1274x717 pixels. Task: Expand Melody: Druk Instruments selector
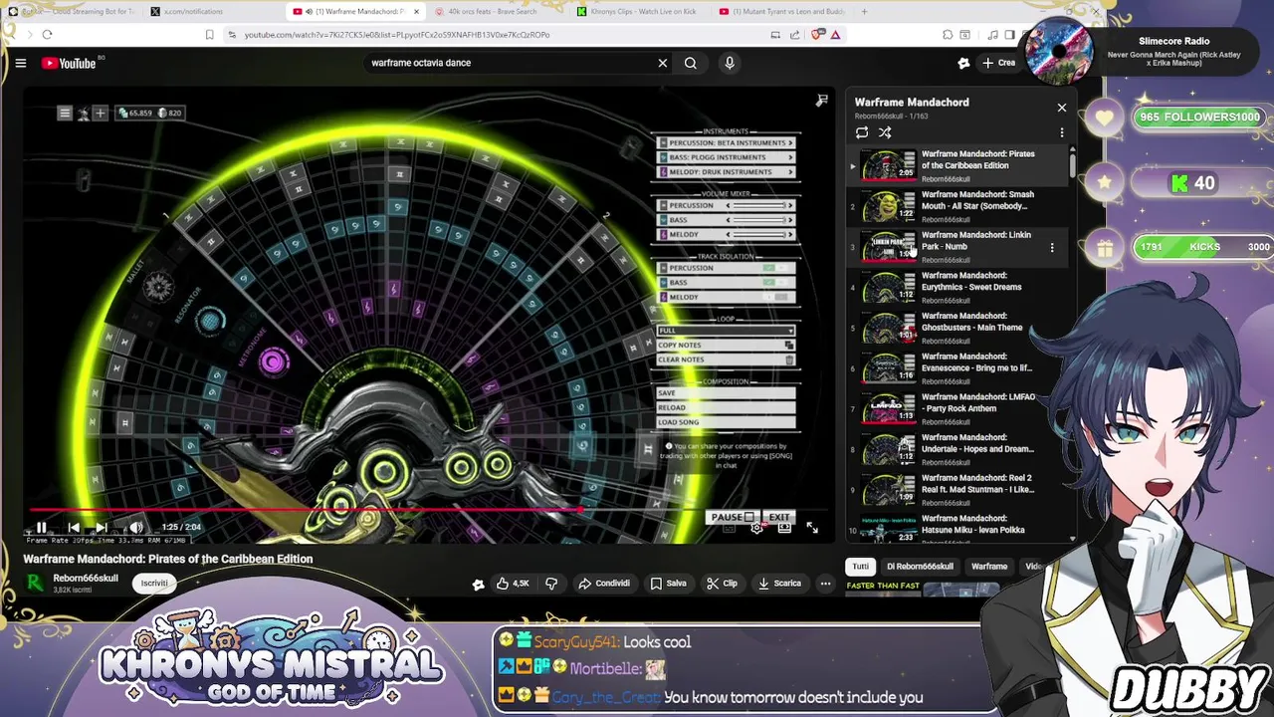pos(726,172)
